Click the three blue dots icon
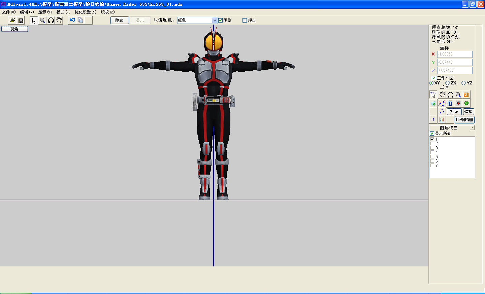The width and height of the screenshot is (485, 294). (442, 111)
